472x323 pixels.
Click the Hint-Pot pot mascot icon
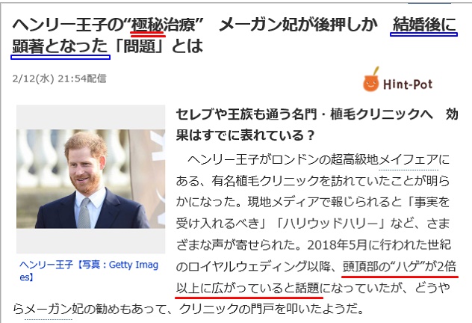[371, 79]
